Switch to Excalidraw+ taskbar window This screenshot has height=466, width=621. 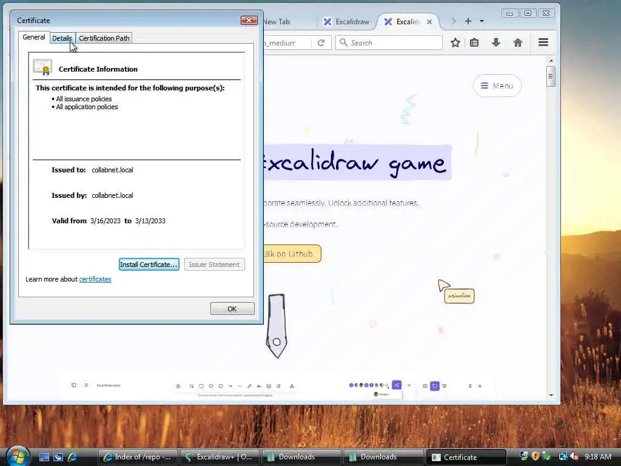220,457
